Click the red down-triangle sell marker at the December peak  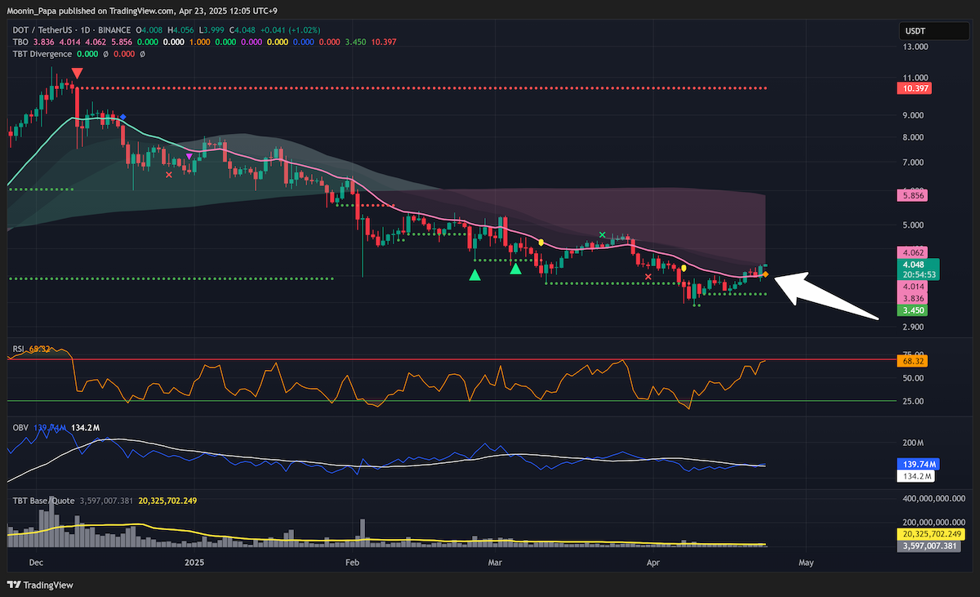(76, 74)
